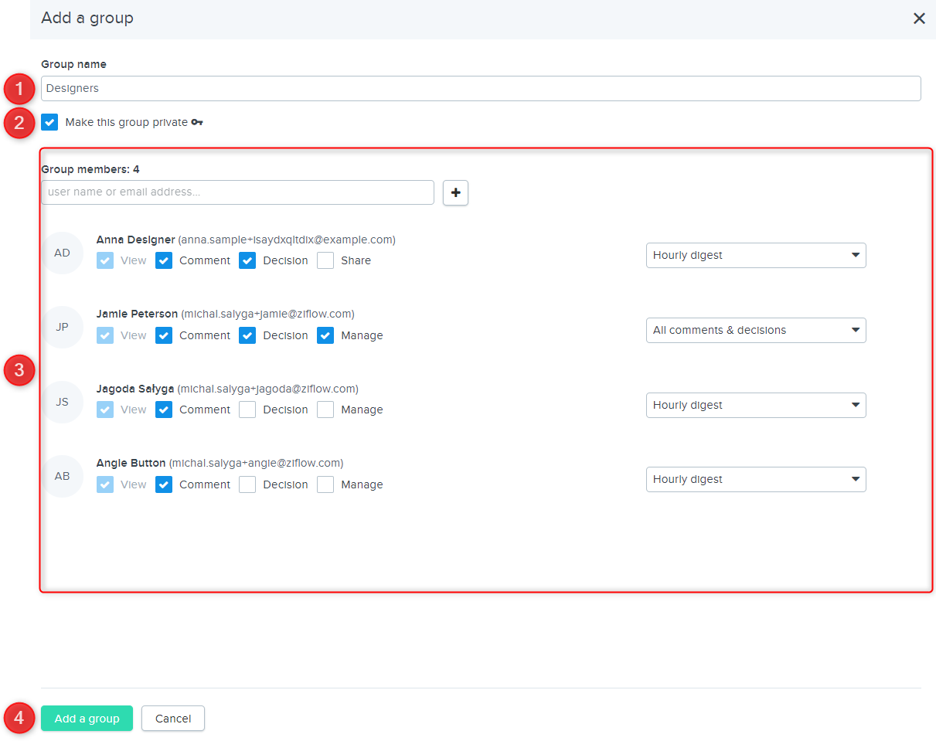The width and height of the screenshot is (936, 741).
Task: Enable Decision permission for Jagoda Sałyga
Action: (x=247, y=410)
